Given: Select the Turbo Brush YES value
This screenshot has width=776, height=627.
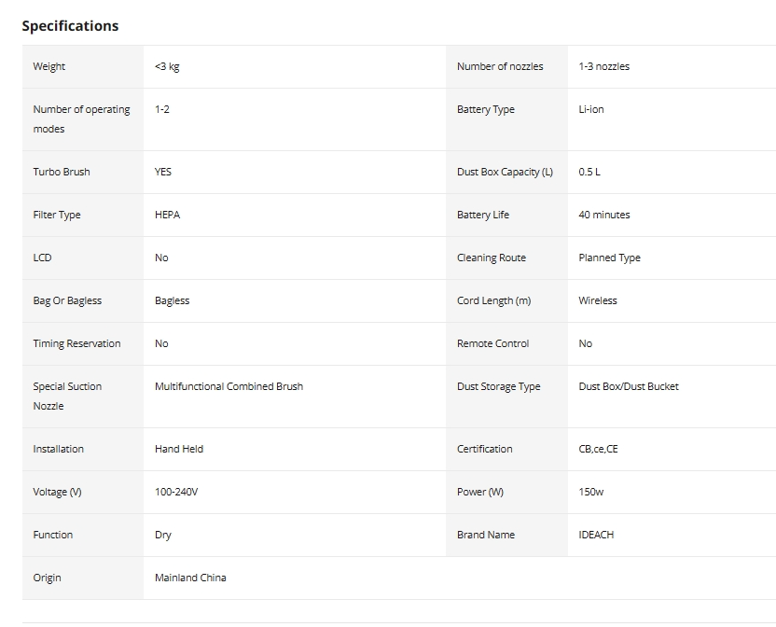Looking at the screenshot, I should 163,172.
